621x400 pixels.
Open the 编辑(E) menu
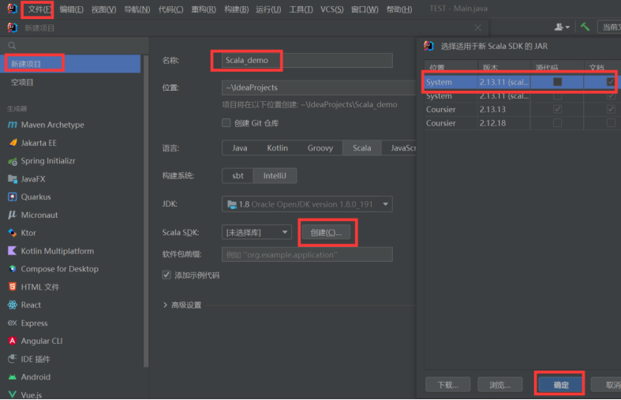tap(71, 9)
